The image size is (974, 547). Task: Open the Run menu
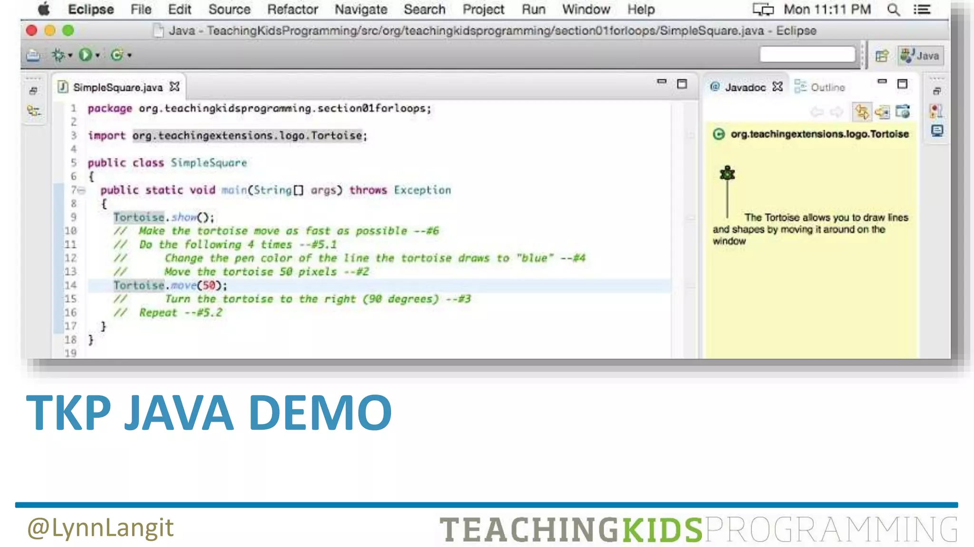(x=533, y=9)
